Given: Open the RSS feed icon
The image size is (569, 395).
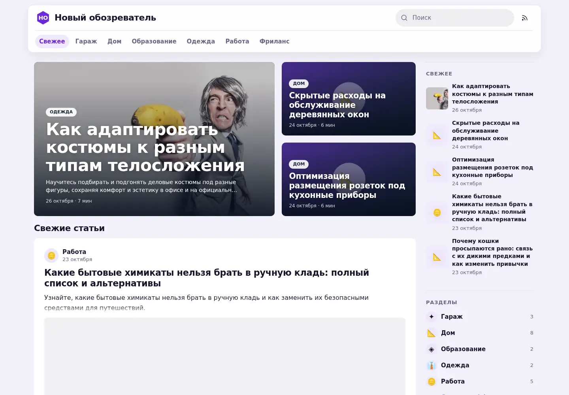Looking at the screenshot, I should click(525, 18).
